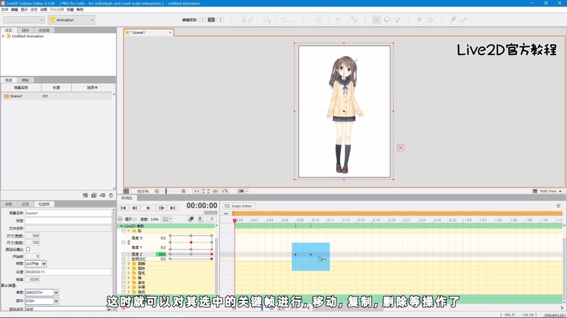This screenshot has height=318, width=567.
Task: Step back one frame
Action: pos(134,208)
